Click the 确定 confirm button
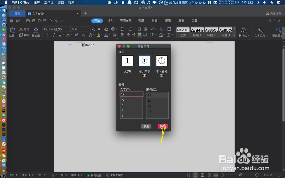 click(x=163, y=126)
